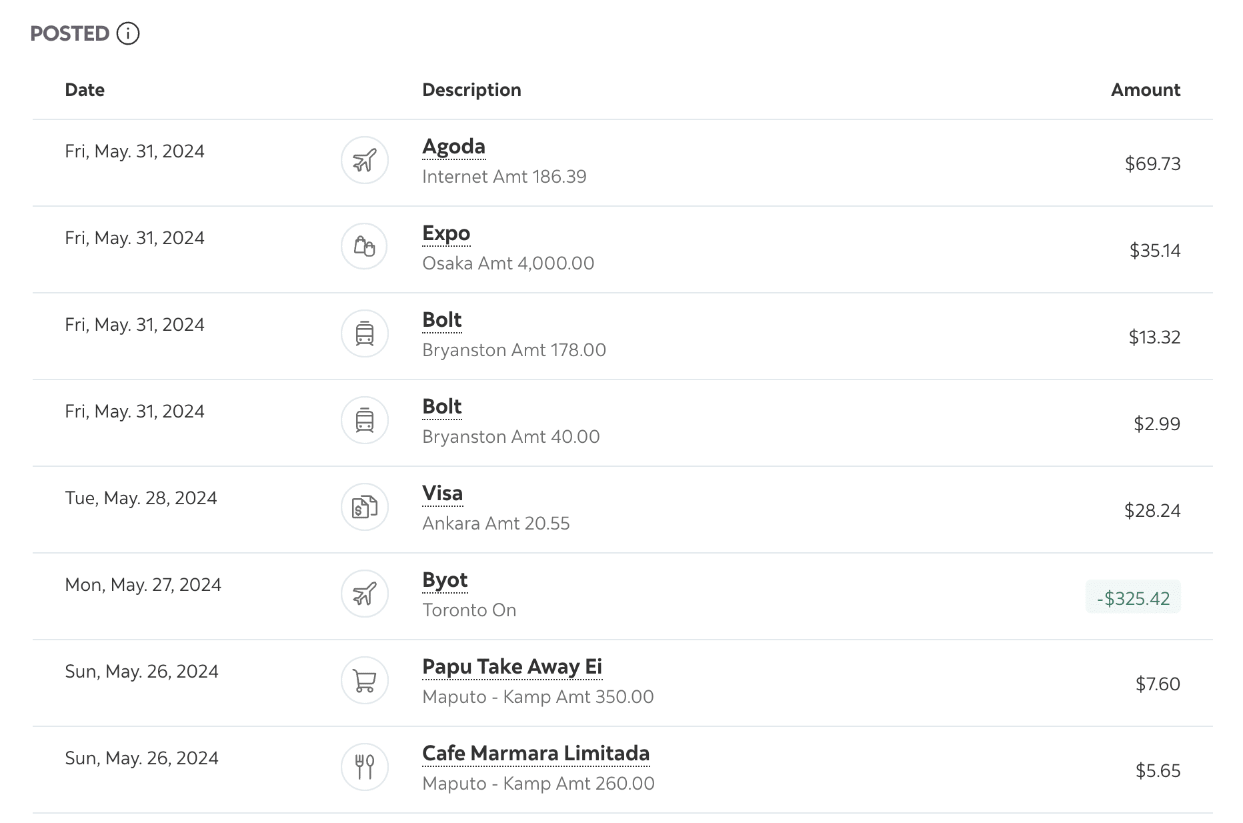Open the Bolt link for Amt 178.00
Image resolution: width=1243 pixels, height=823 pixels.
click(442, 320)
